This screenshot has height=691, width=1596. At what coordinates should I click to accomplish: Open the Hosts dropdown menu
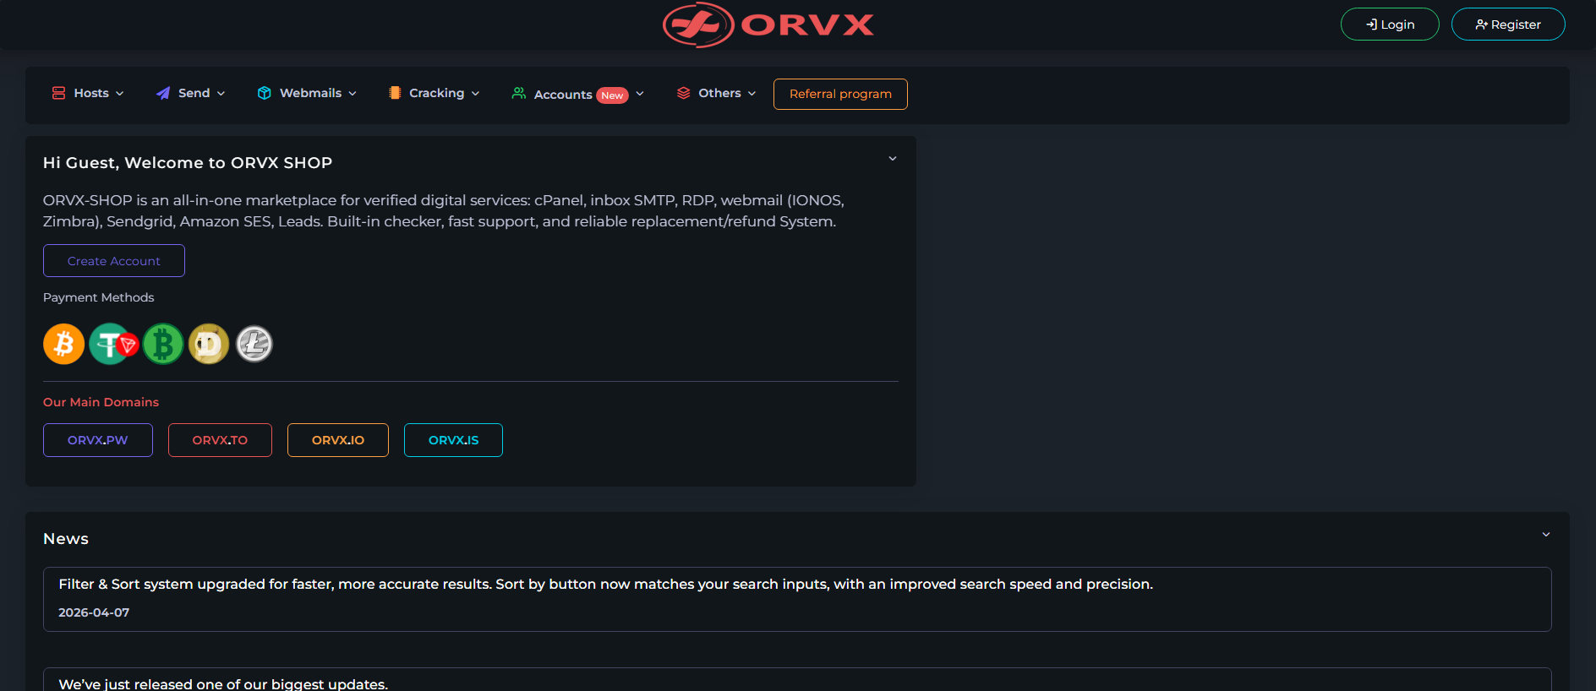point(88,93)
